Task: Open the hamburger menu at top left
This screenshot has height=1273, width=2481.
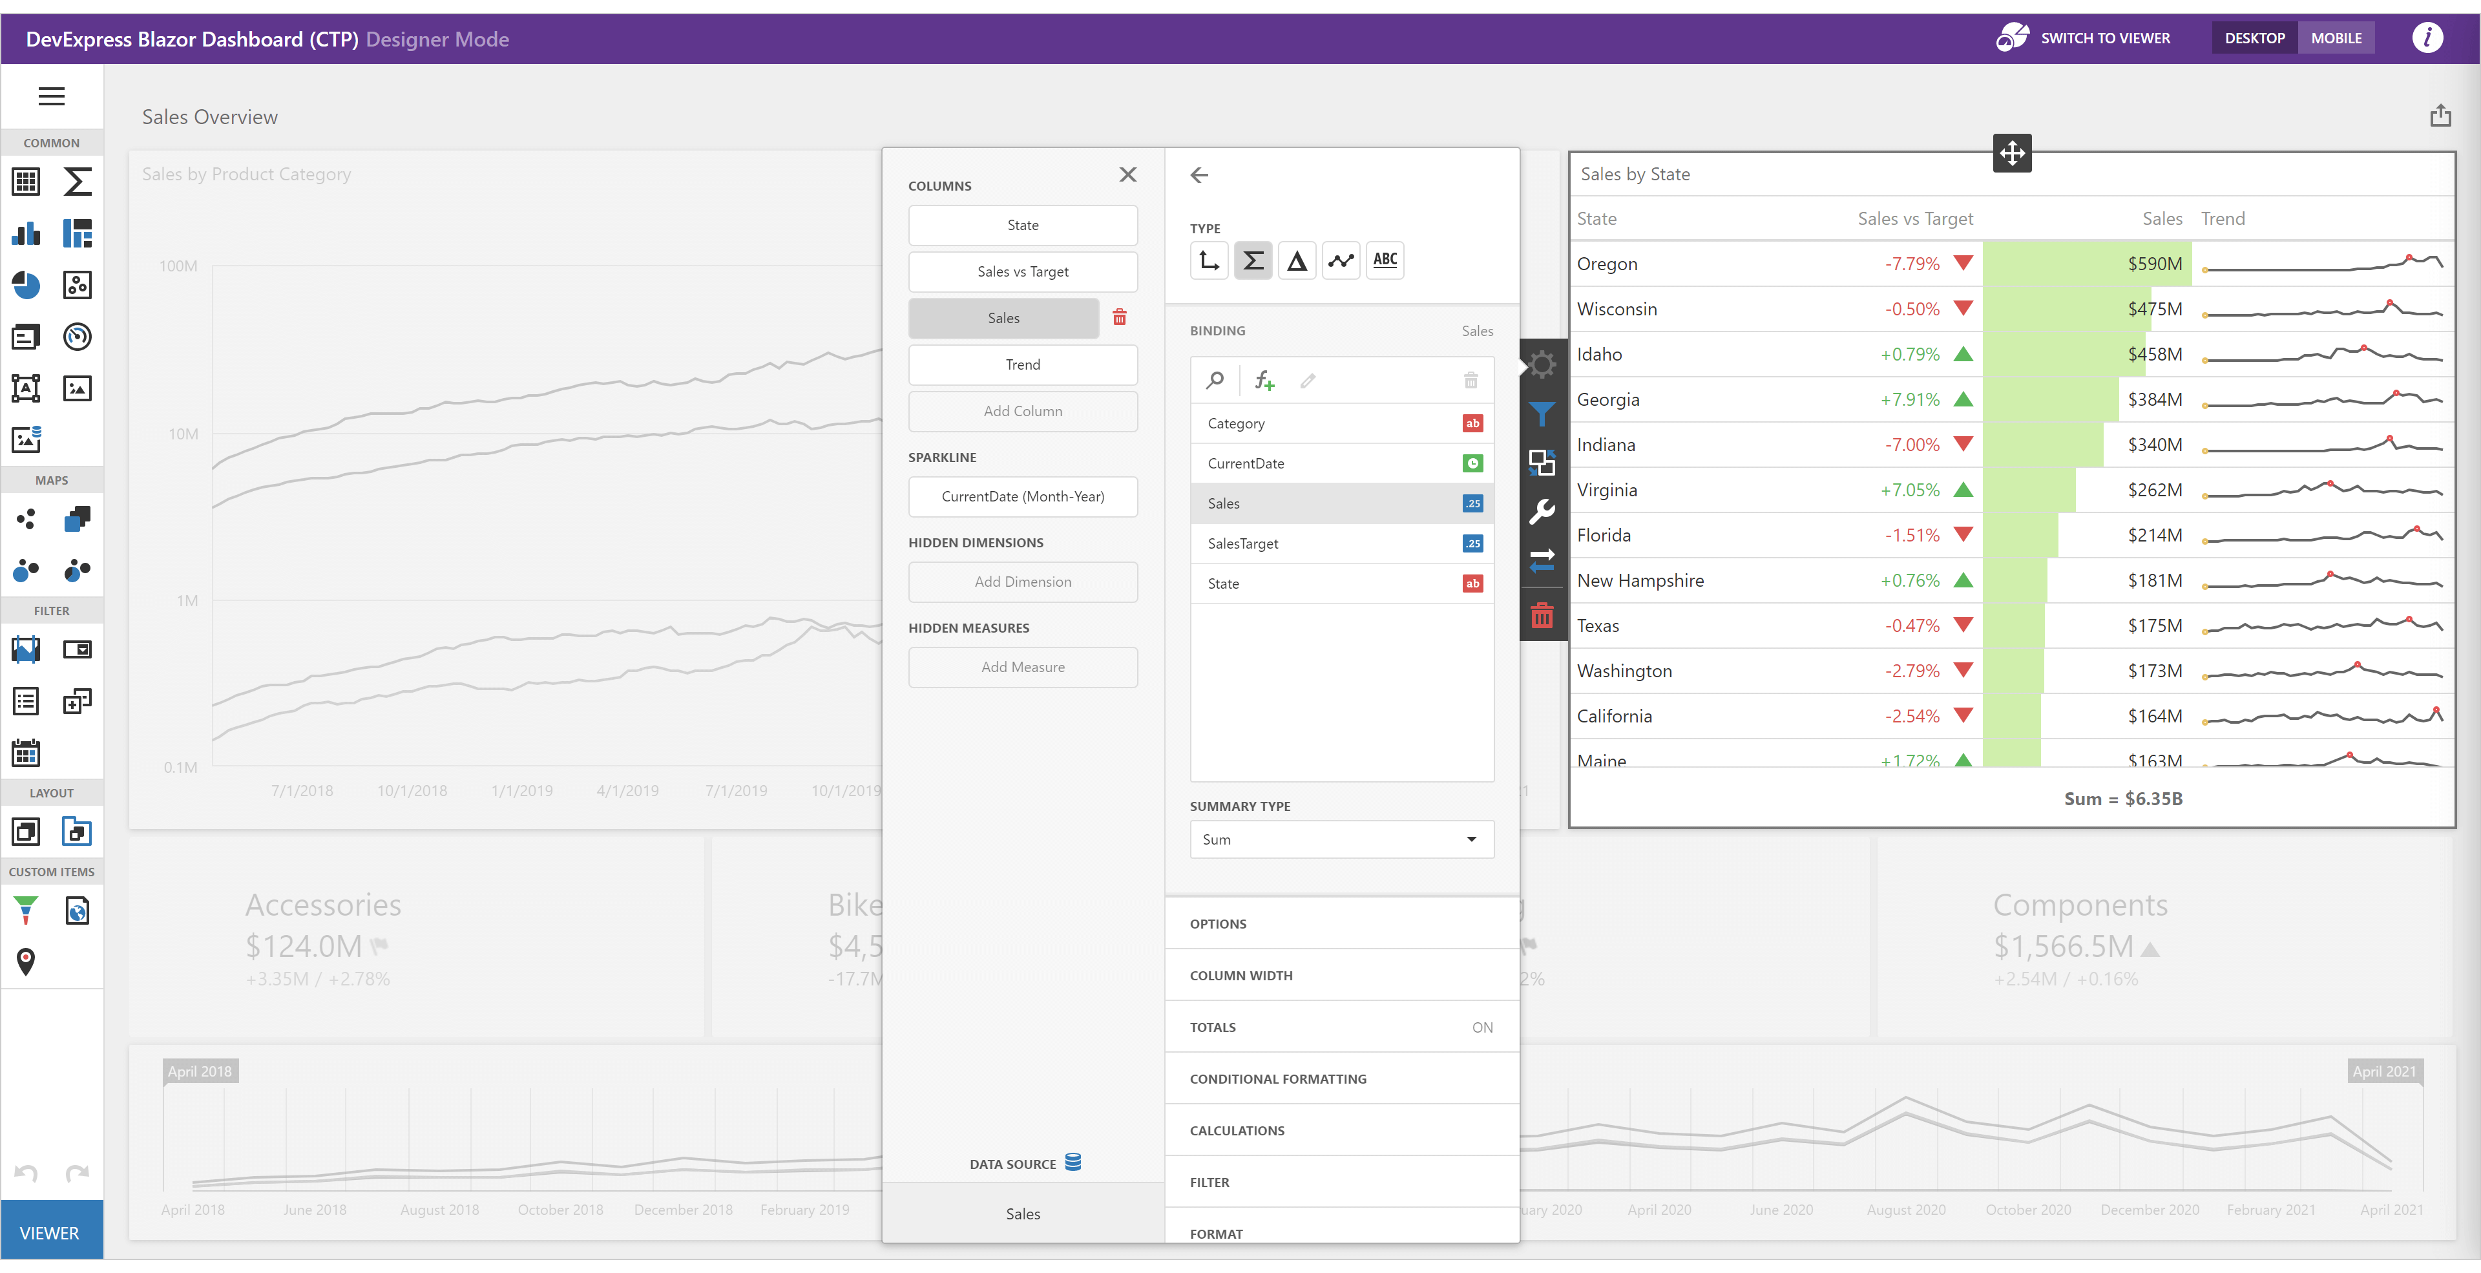Action: (51, 96)
